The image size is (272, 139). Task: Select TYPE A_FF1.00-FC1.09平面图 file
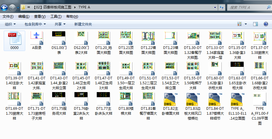260,109
